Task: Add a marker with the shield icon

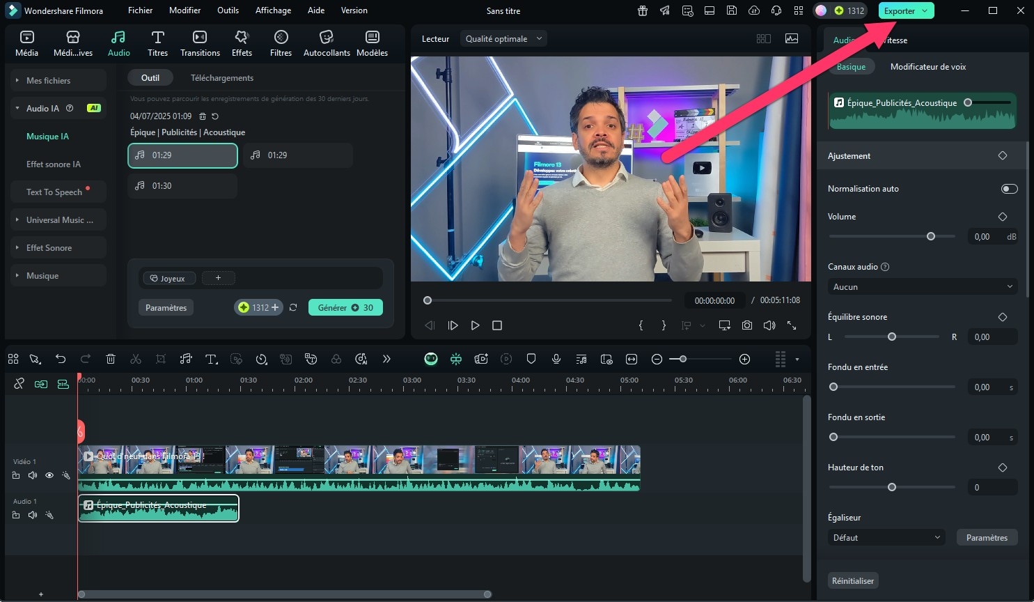Action: [x=531, y=359]
